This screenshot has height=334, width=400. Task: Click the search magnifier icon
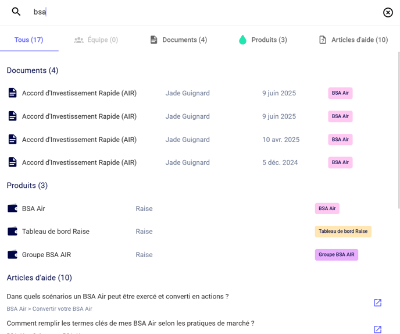[16, 12]
